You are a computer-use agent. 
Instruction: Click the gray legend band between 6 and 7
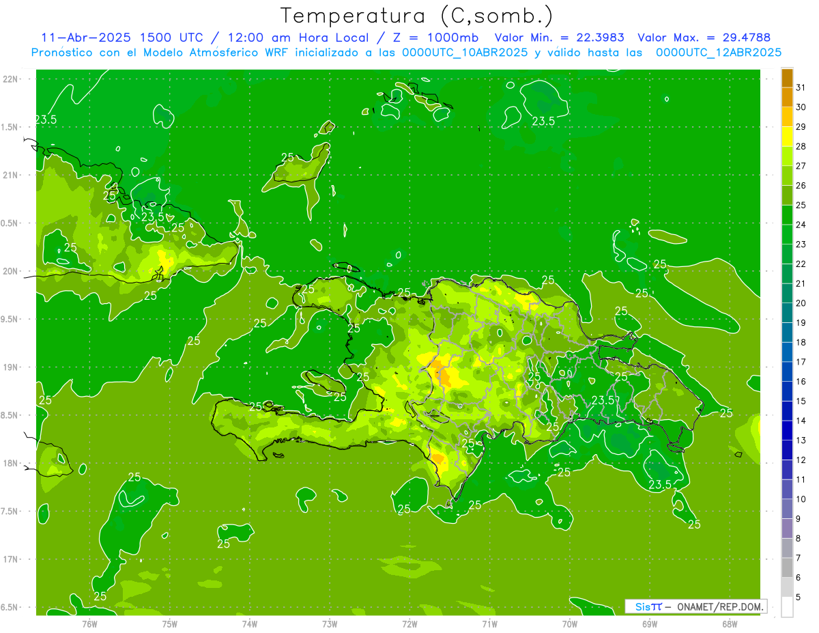(787, 567)
